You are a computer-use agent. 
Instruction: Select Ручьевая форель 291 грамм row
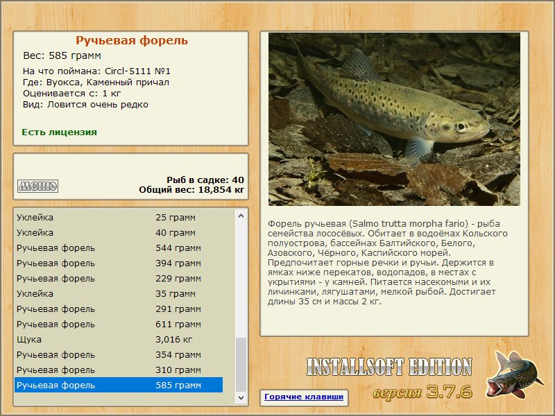(119, 309)
